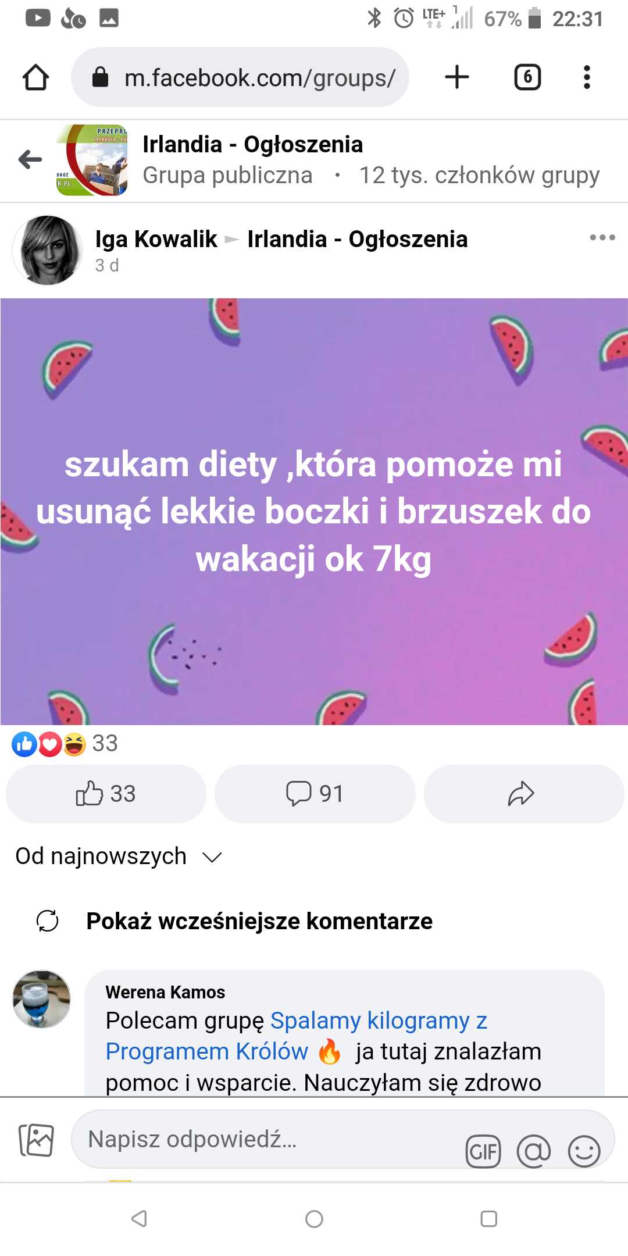Screen dimensions: 628x1256
Task: Open the tab switcher showing 6 tabs
Action: tap(528, 77)
